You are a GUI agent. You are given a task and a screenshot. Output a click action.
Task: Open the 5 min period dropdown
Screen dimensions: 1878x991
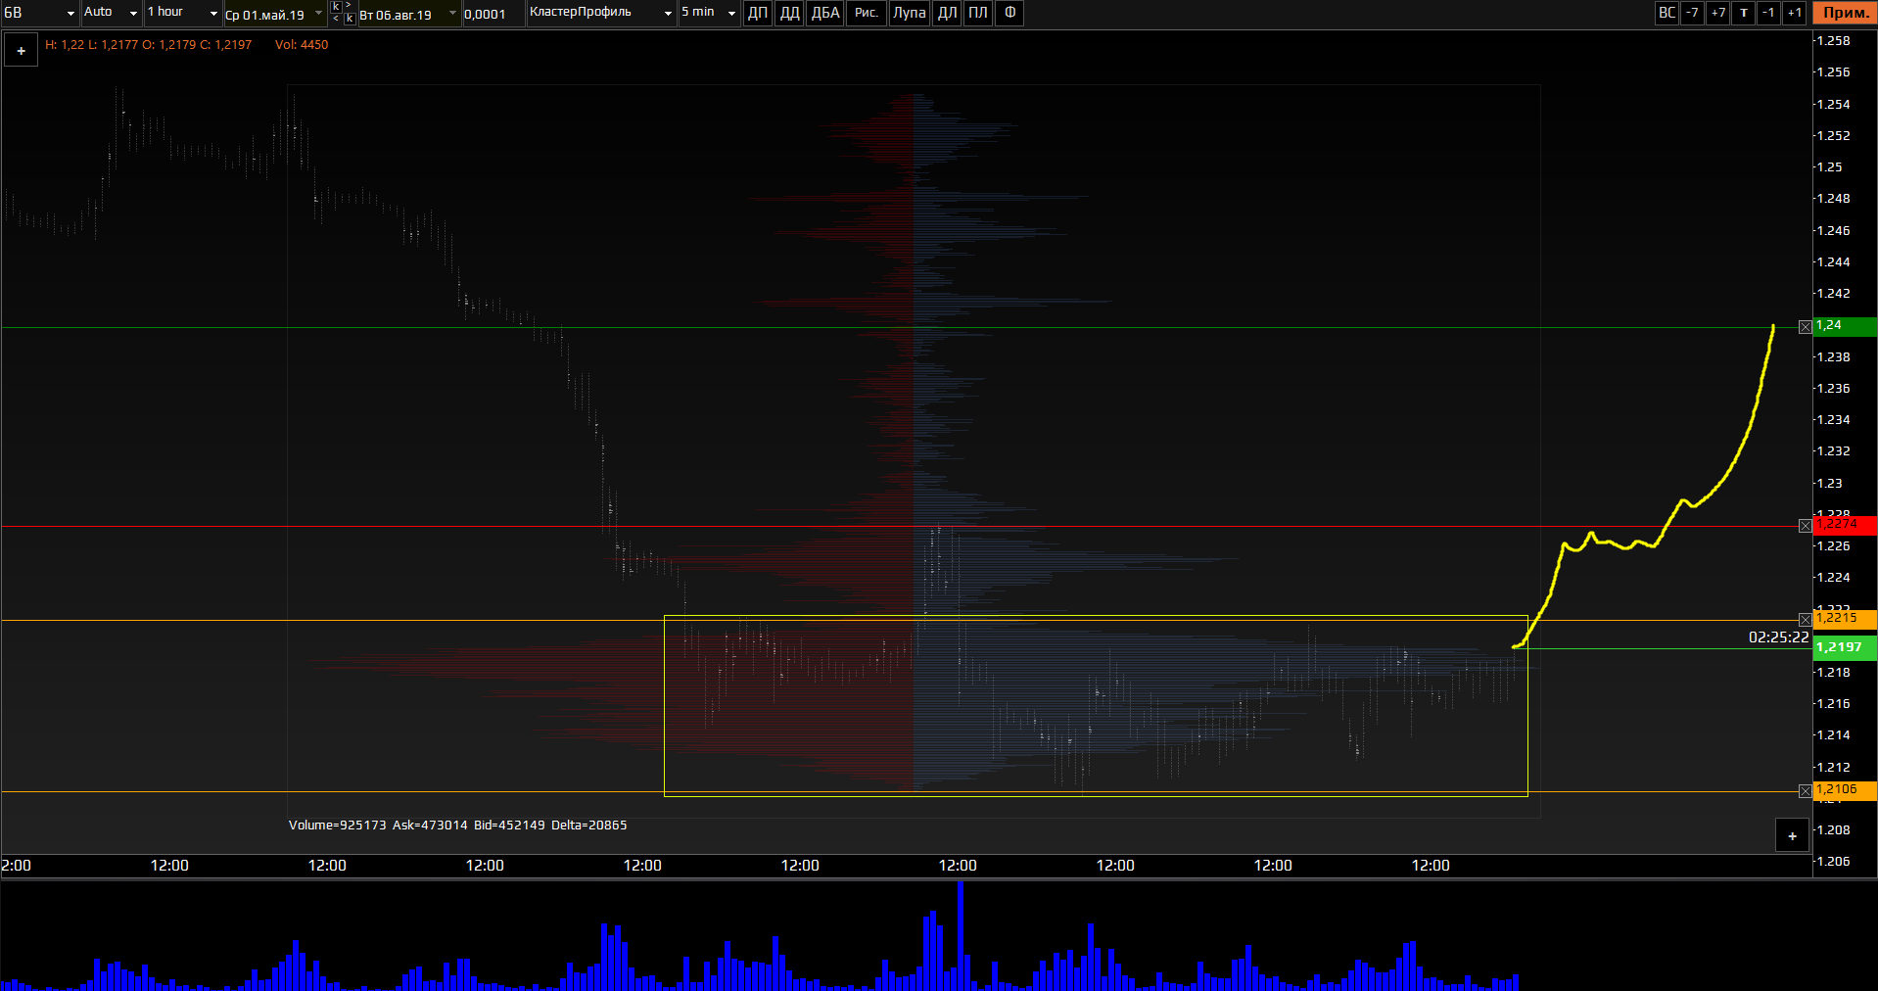[x=708, y=13]
